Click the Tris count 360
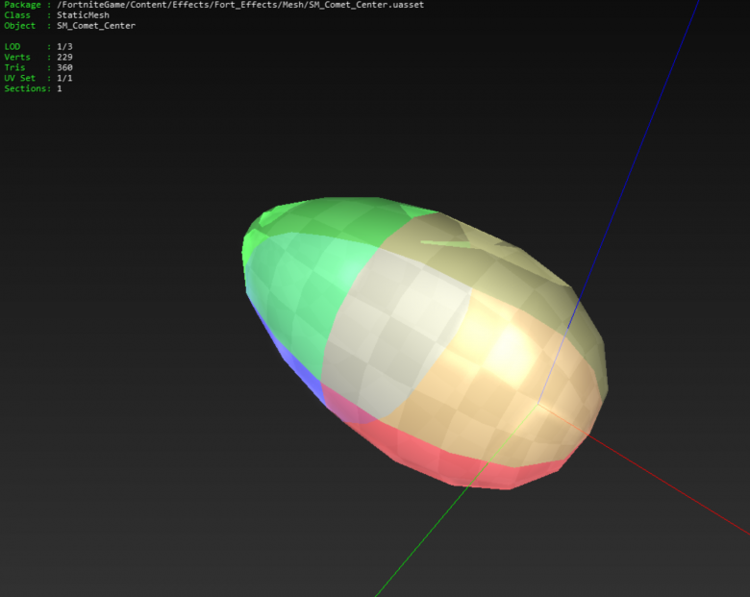Viewport: 750px width, 597px height. click(x=64, y=68)
